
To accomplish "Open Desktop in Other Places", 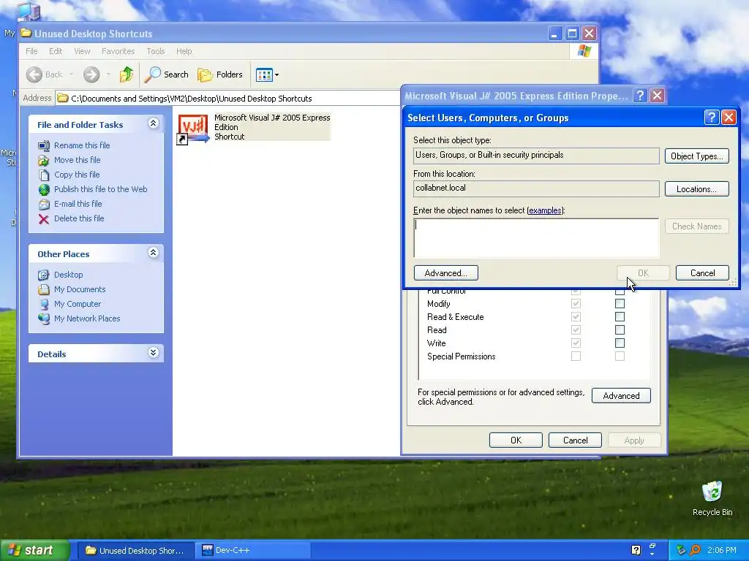I will pyautogui.click(x=68, y=275).
